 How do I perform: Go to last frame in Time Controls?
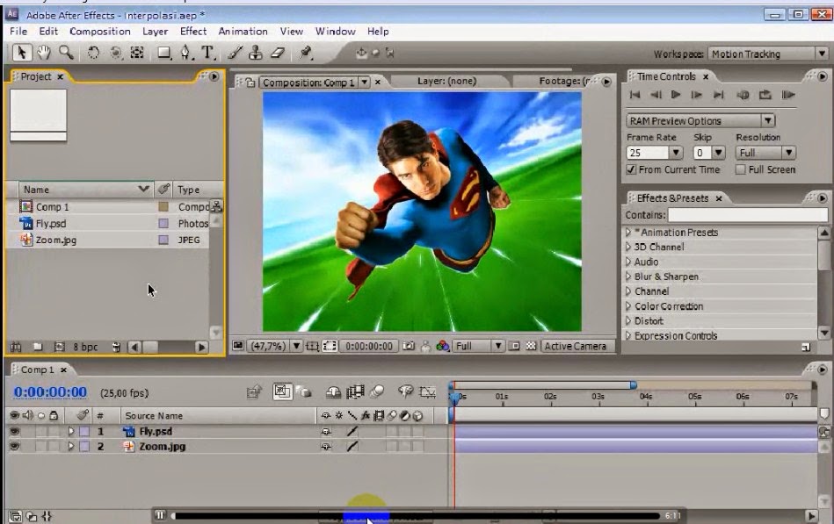(719, 95)
